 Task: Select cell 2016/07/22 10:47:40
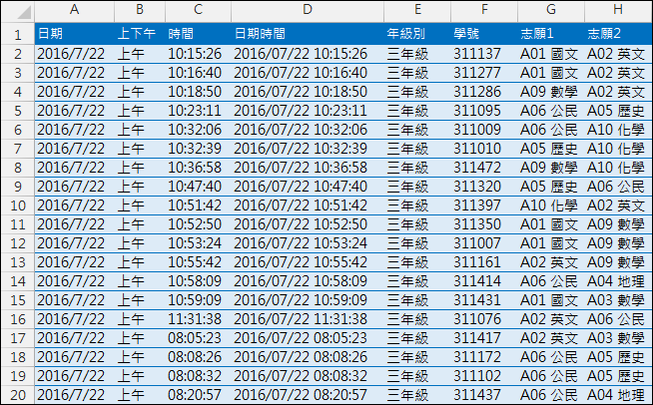coord(308,187)
